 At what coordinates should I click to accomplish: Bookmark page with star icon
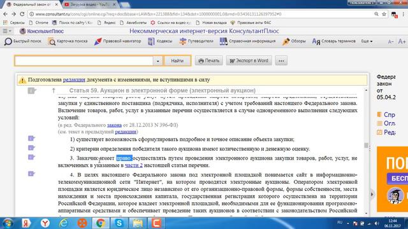[384, 14]
